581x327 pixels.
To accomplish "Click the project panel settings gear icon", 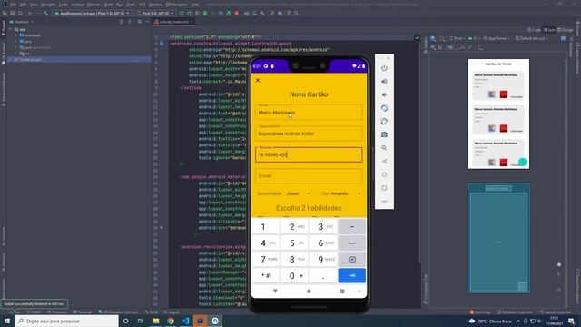I will 139,22.
